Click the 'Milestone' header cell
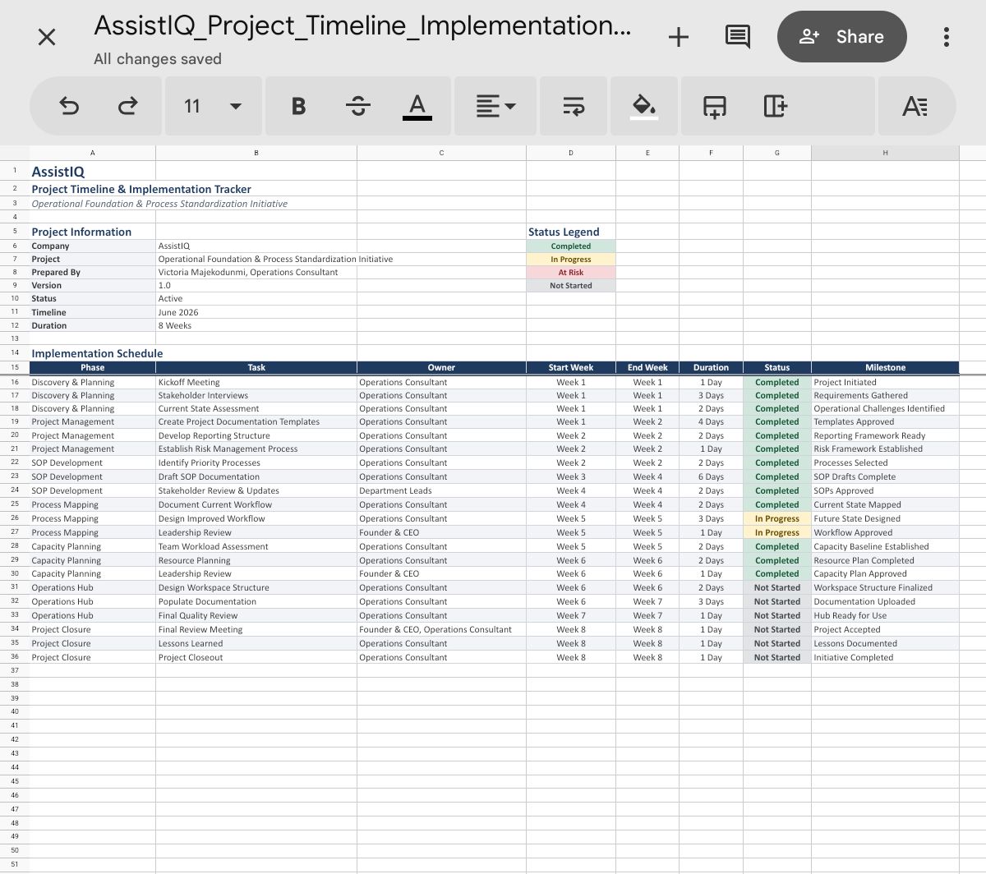Image resolution: width=986 pixels, height=874 pixels. pyautogui.click(x=885, y=367)
